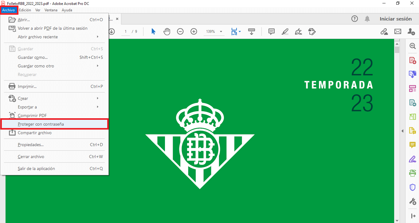Image resolution: width=419 pixels, height=223 pixels.
Task: Choose Compartir archivo menu entry
Action: pyautogui.click(x=54, y=133)
